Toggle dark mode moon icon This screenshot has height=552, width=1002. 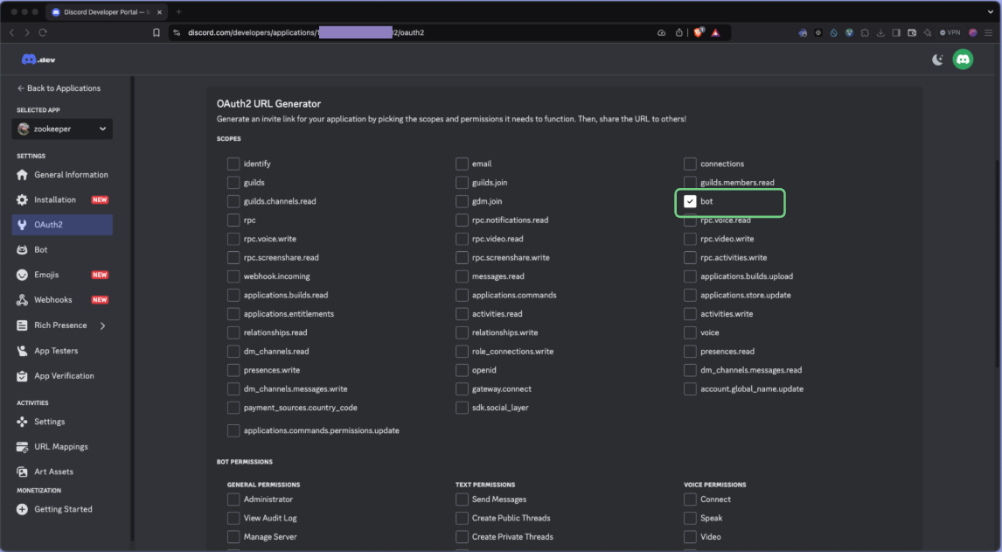pyautogui.click(x=937, y=59)
